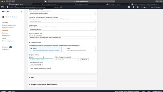Open Database migration tasks page
The height and width of the screenshot is (92, 163).
pos(9,25)
